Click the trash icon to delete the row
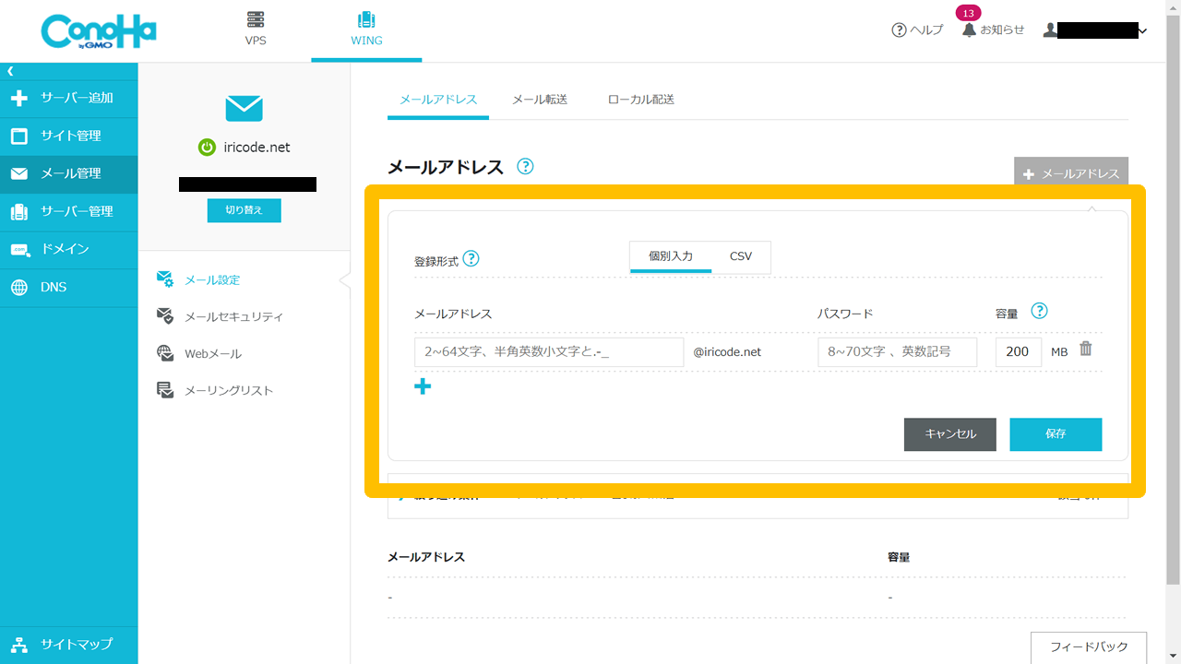 1086,349
